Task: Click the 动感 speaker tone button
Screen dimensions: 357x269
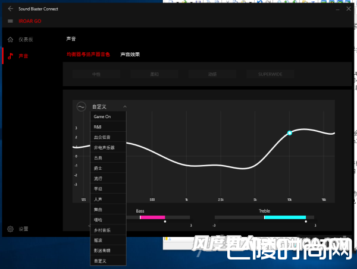Action: click(x=212, y=74)
